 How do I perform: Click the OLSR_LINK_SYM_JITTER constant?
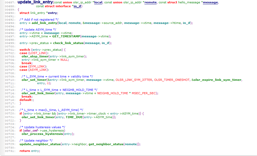tap(134, 80)
